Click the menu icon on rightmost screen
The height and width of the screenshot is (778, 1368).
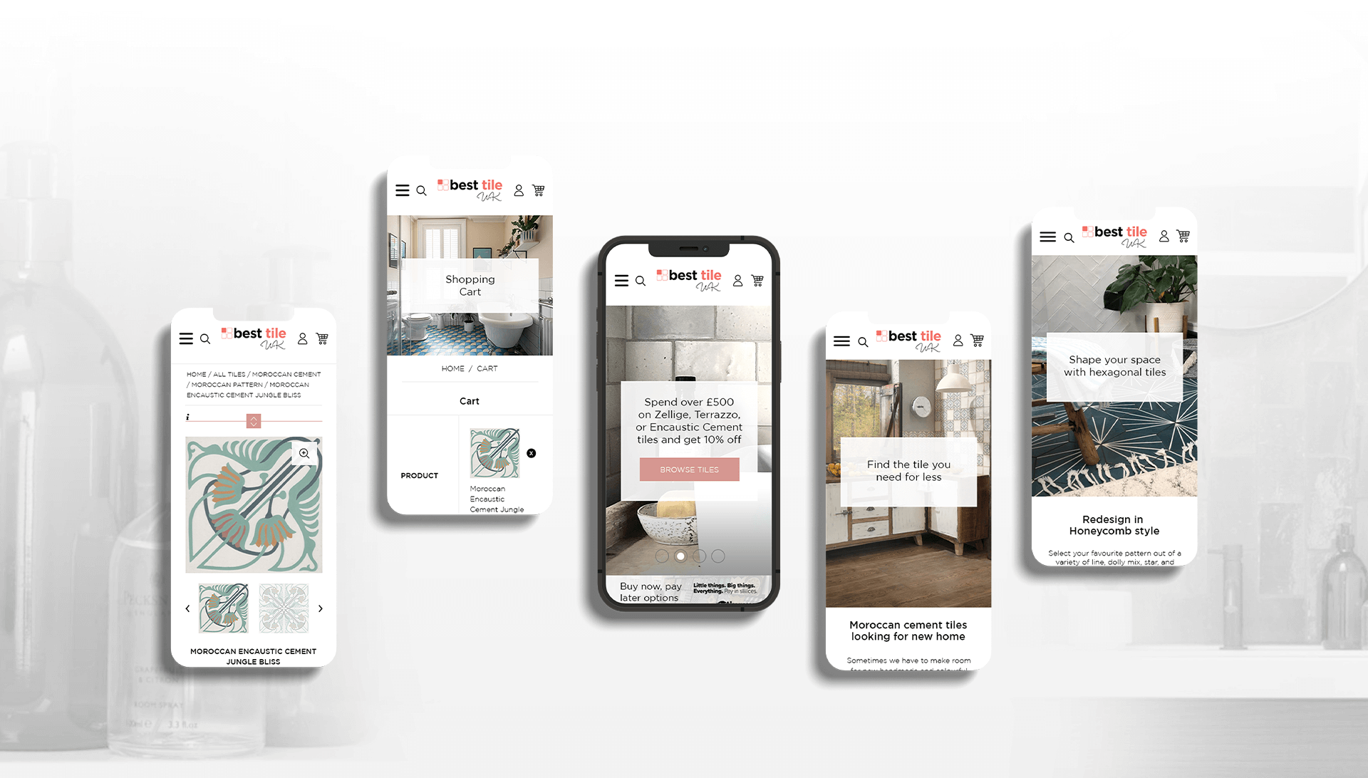click(x=1047, y=236)
